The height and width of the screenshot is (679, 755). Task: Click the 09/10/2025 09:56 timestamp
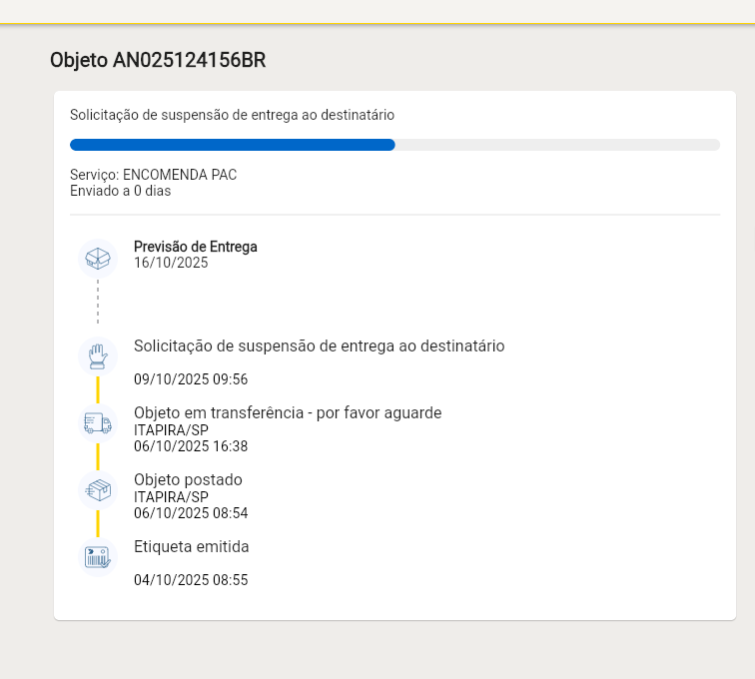[x=191, y=379]
